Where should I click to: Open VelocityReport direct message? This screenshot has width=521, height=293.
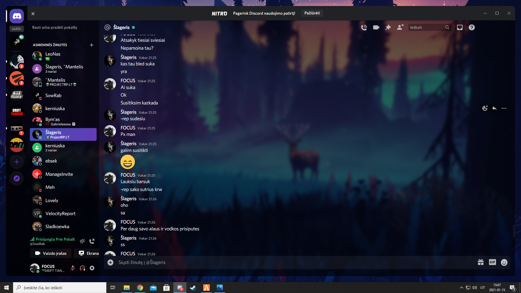click(63, 214)
